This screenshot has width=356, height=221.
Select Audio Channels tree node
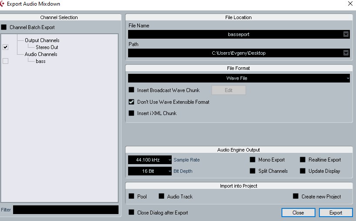(x=41, y=54)
